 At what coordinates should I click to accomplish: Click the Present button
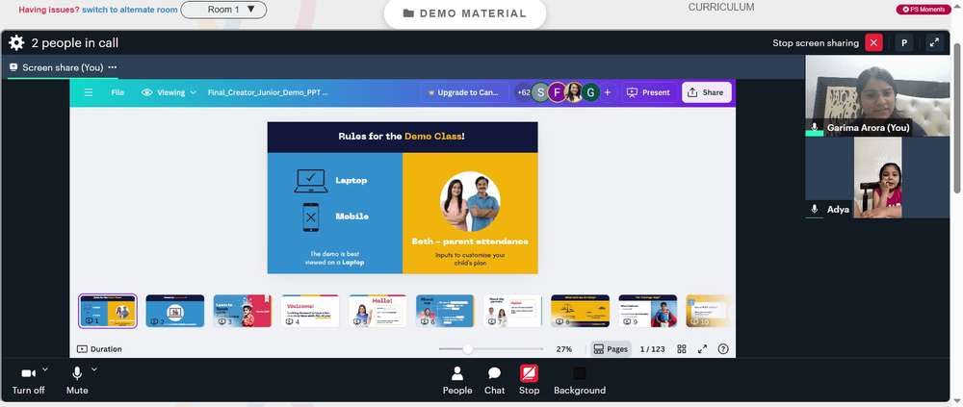click(649, 92)
